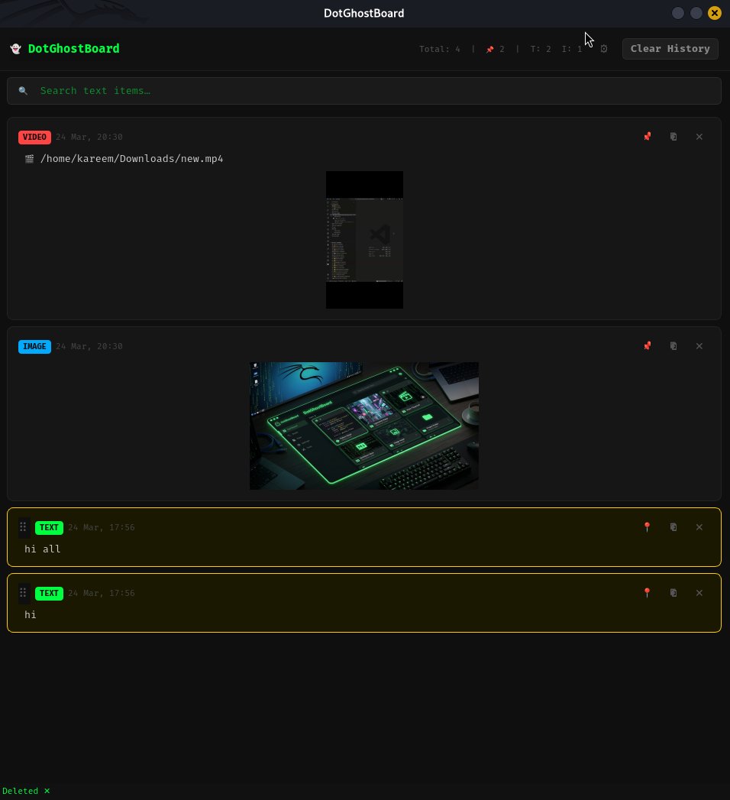Screen dimensions: 730x800
Task: Unpin the VIDEO clipboard item
Action: point(647,137)
